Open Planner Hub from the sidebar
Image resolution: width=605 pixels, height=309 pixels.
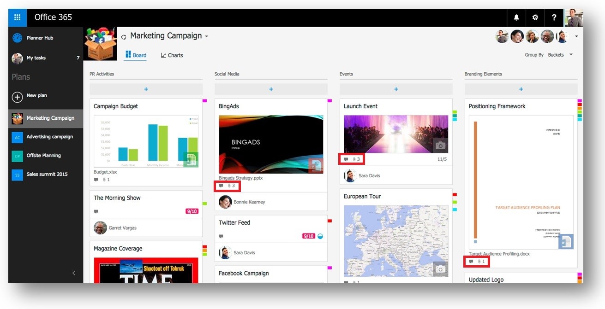(x=39, y=38)
